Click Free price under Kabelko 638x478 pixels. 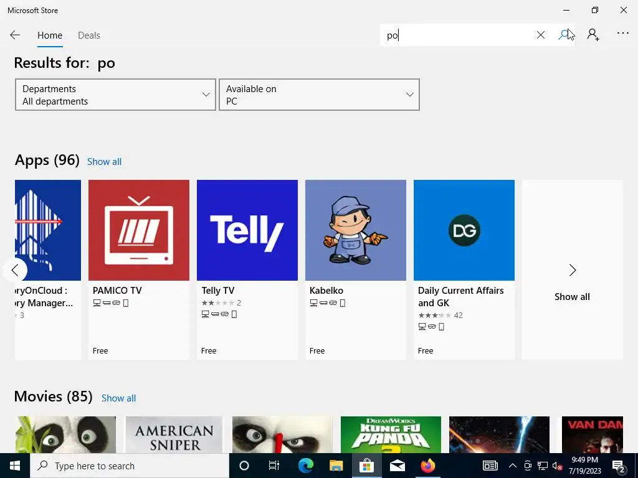pyautogui.click(x=317, y=351)
